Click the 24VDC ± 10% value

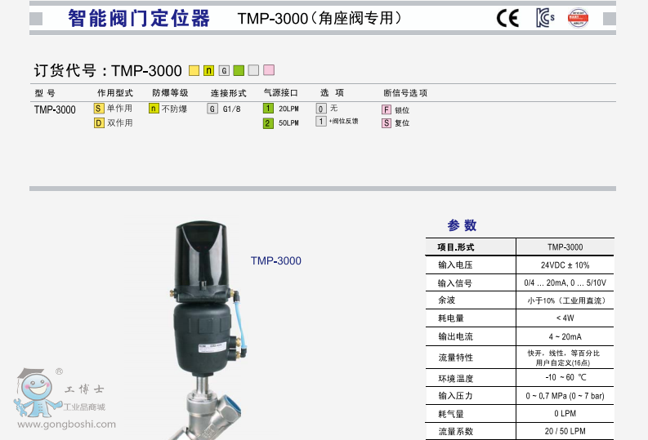(565, 265)
